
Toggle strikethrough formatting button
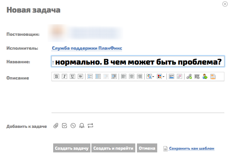click(x=80, y=77)
